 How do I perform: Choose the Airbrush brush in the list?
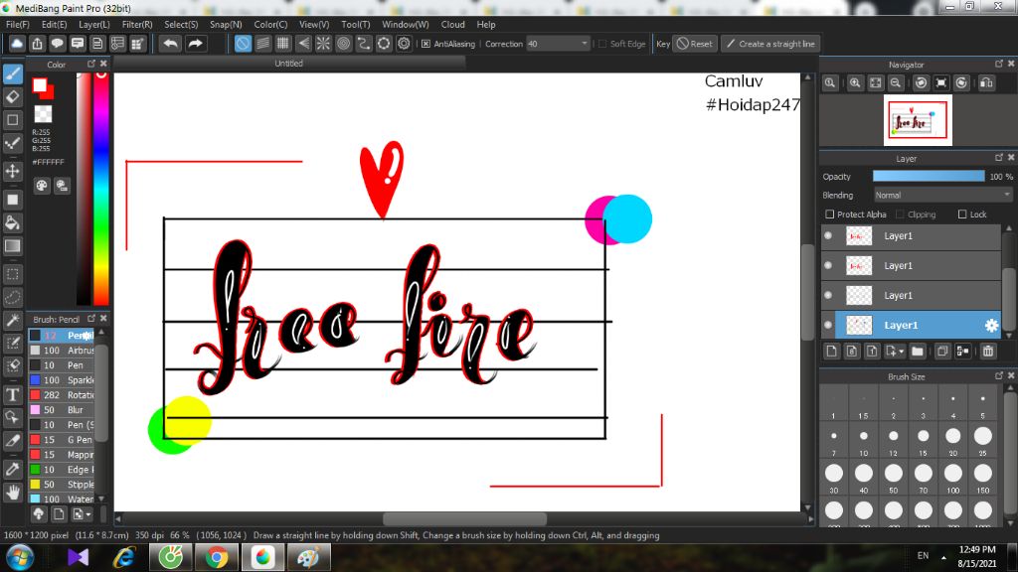point(63,351)
